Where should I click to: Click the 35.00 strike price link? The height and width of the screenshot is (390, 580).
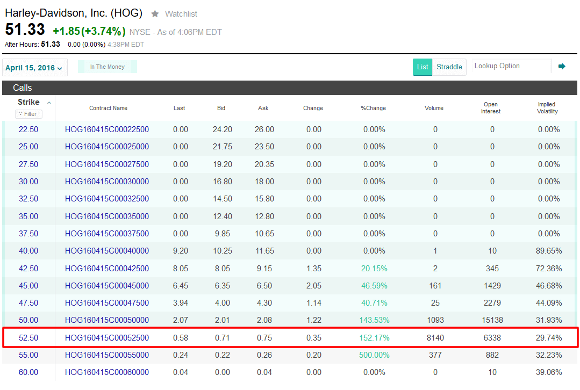[28, 216]
